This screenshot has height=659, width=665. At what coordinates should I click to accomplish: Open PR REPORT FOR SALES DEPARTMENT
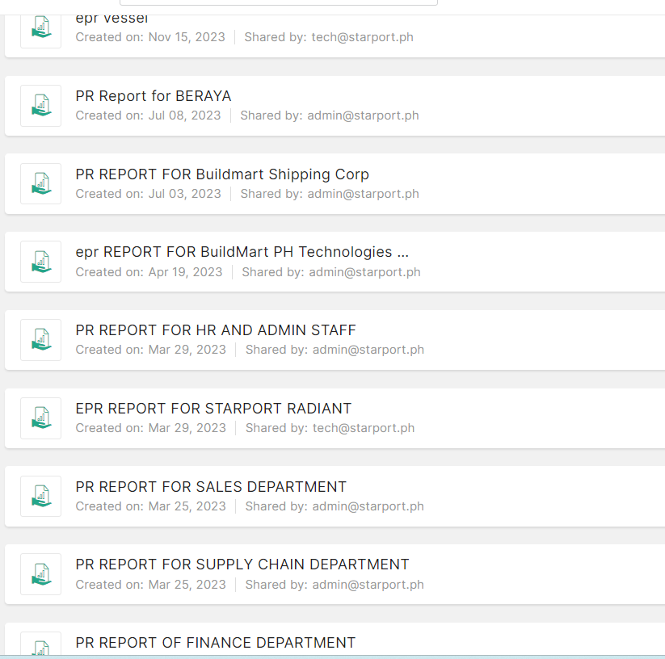point(211,487)
